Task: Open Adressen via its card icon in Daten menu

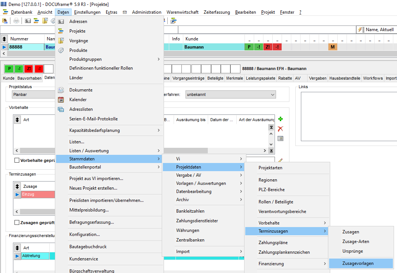Action: click(61, 21)
